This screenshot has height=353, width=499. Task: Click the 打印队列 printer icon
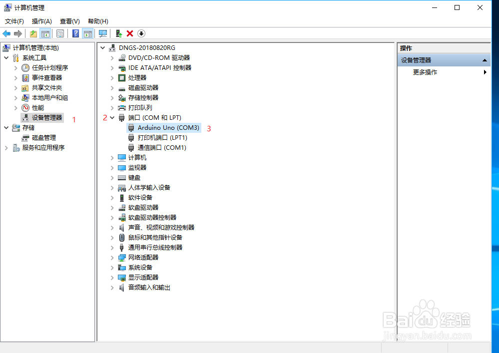click(x=122, y=108)
